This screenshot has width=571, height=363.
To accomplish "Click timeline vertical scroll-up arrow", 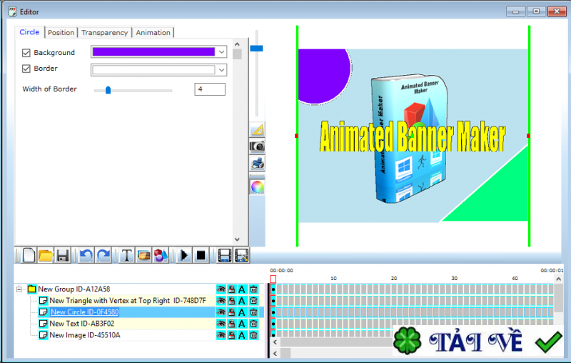I will coord(558,279).
